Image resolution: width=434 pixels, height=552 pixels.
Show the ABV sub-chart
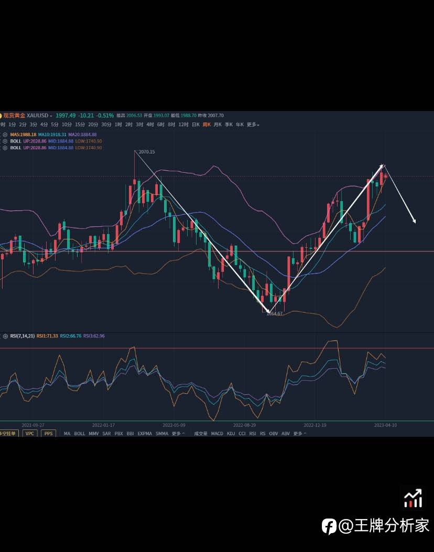(286, 434)
